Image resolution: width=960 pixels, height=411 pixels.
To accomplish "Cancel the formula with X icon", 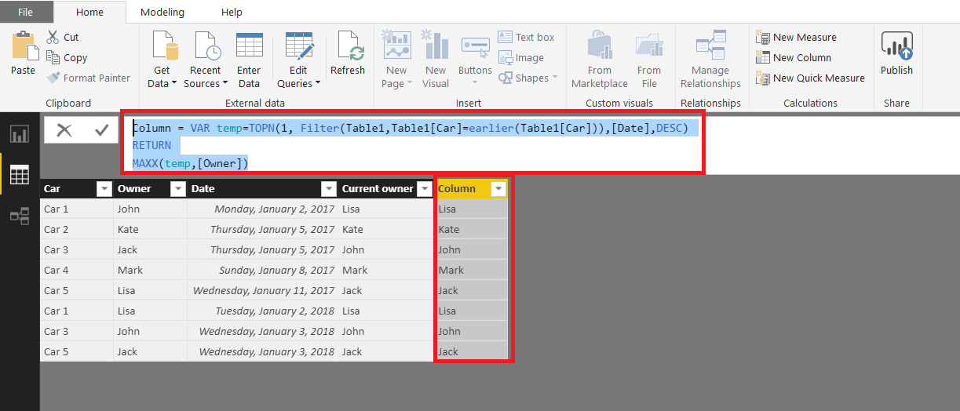I will click(x=64, y=130).
